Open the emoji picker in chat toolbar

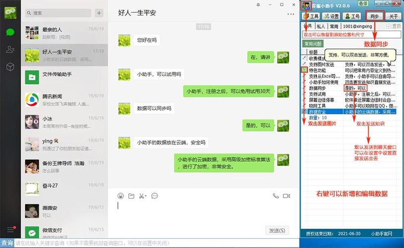pyautogui.click(x=120, y=196)
